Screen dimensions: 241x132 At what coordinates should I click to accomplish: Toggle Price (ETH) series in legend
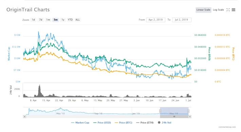coord(145,123)
